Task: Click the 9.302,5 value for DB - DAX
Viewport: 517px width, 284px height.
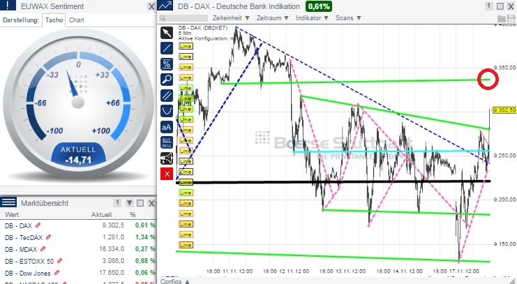Action: tap(113, 225)
